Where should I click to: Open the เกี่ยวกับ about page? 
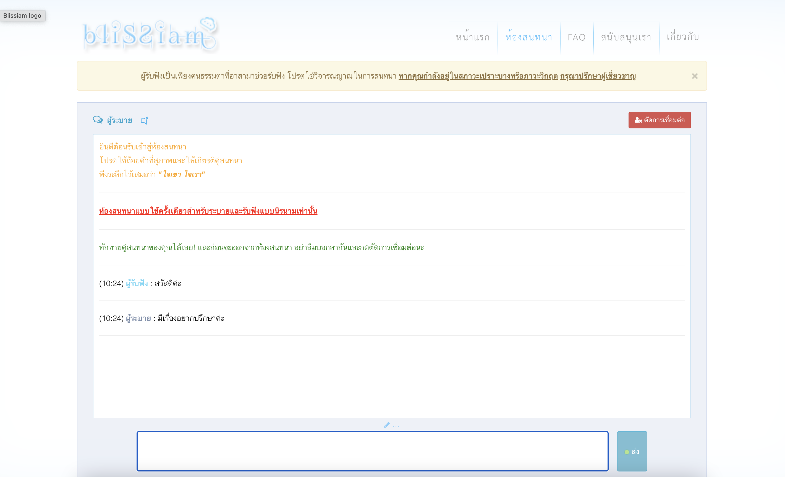click(683, 37)
